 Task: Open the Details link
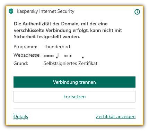(21, 116)
